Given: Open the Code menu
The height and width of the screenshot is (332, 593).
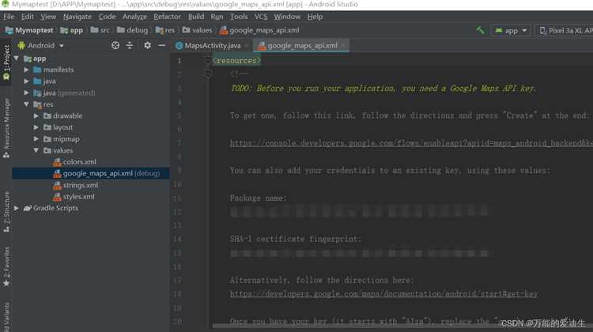Looking at the screenshot, I should [107, 17].
